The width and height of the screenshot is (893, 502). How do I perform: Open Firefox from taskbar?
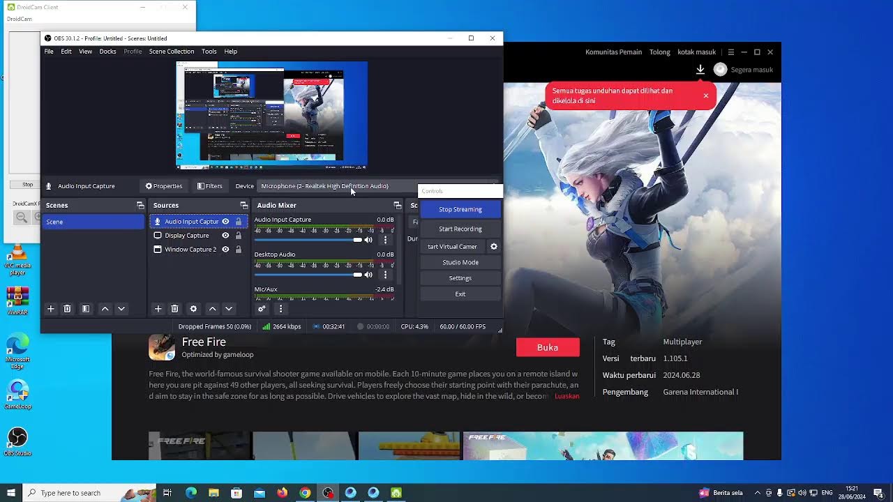(282, 493)
